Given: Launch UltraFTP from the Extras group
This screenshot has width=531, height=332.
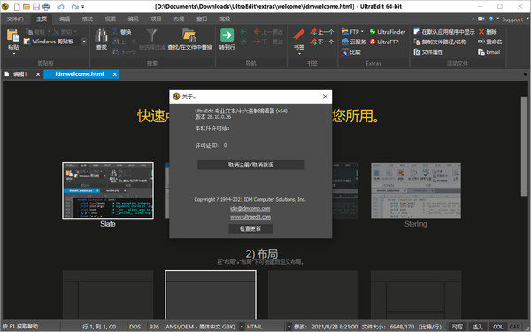Looking at the screenshot, I should pos(384,42).
